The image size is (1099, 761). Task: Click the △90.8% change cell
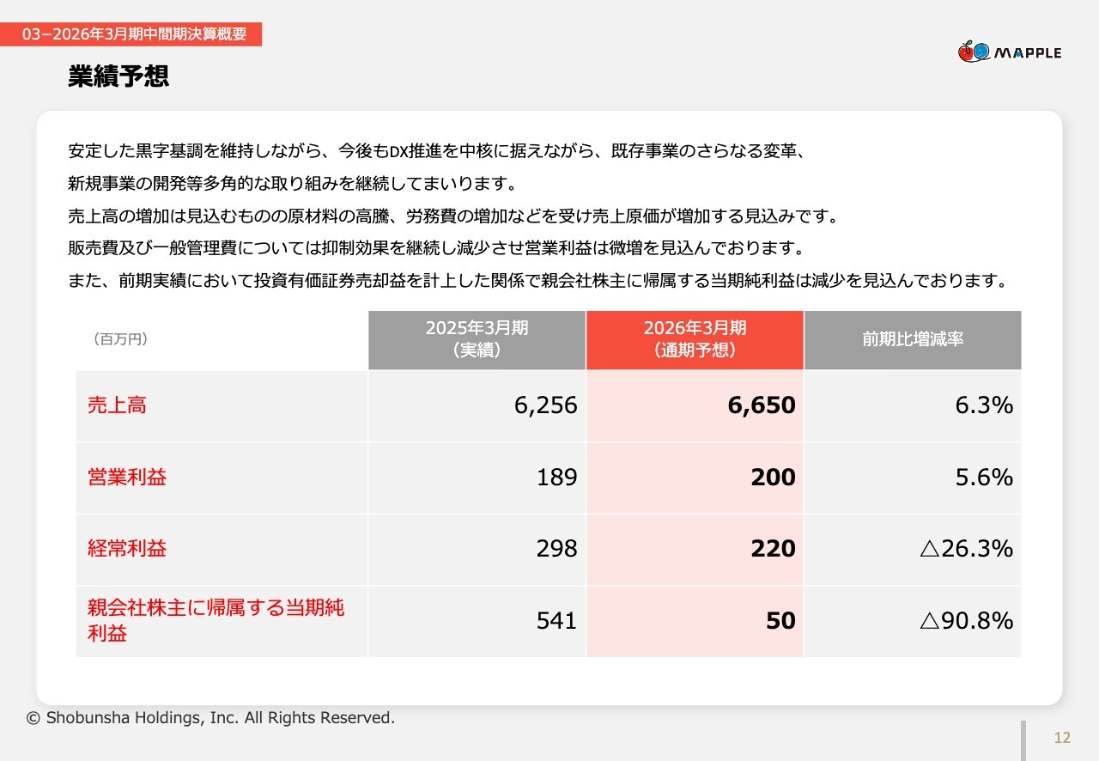click(x=966, y=620)
